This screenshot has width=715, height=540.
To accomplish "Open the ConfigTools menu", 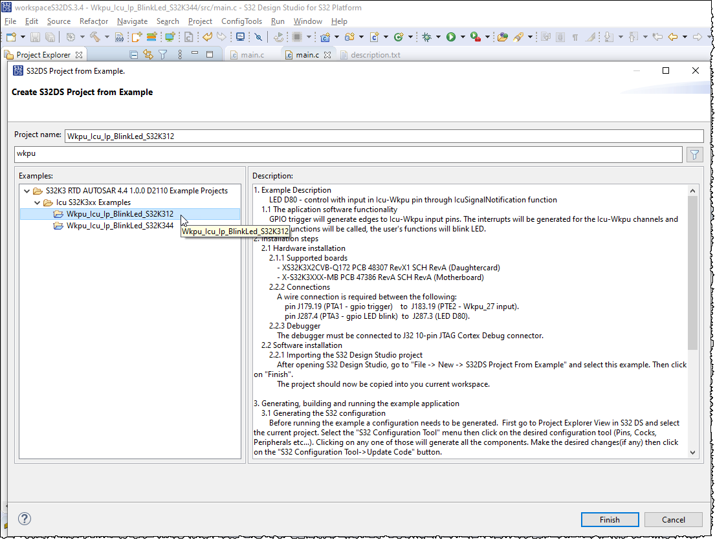I will click(x=241, y=21).
